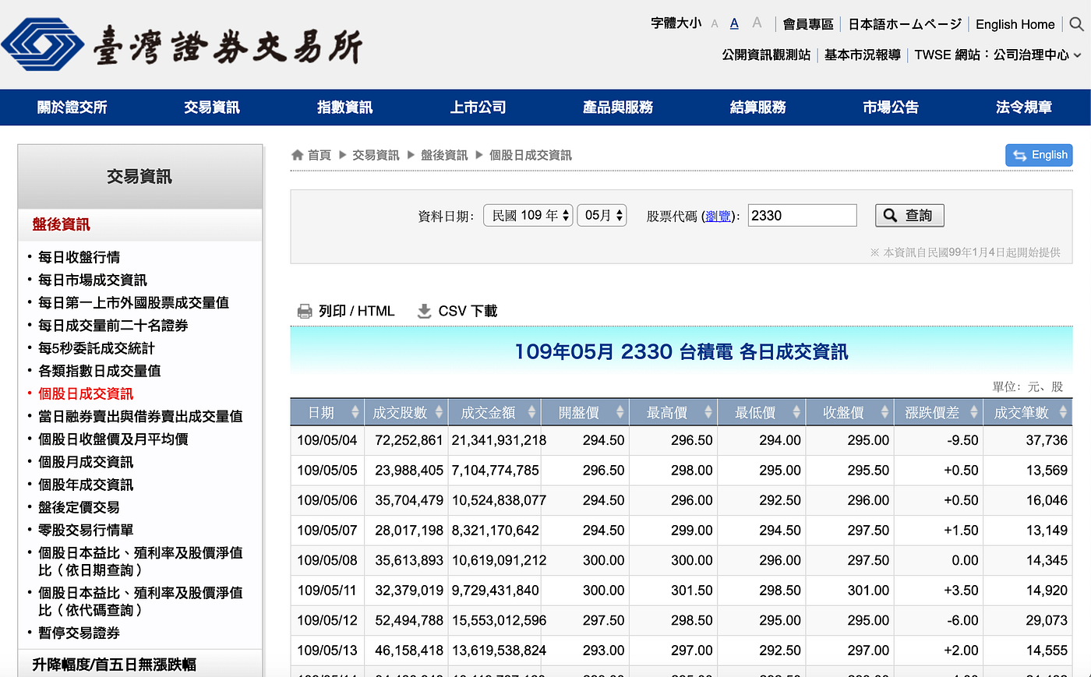Viewport: 1091px width, 677px height.
Task: Sort table by 日期 column arrows
Action: pyautogui.click(x=355, y=412)
